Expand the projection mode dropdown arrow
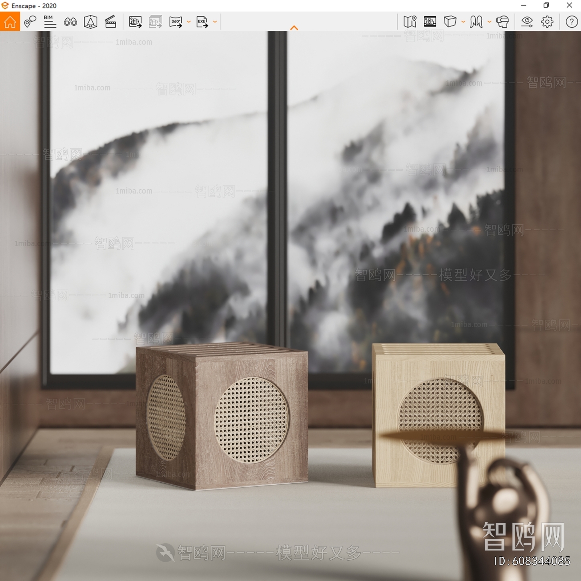581x581 pixels. pos(463,22)
